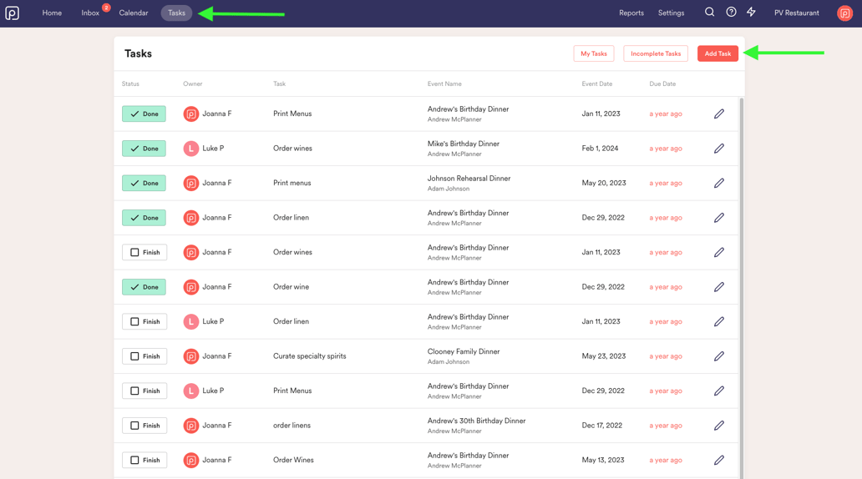Click the Owner column header
862x479 pixels.
pos(192,84)
